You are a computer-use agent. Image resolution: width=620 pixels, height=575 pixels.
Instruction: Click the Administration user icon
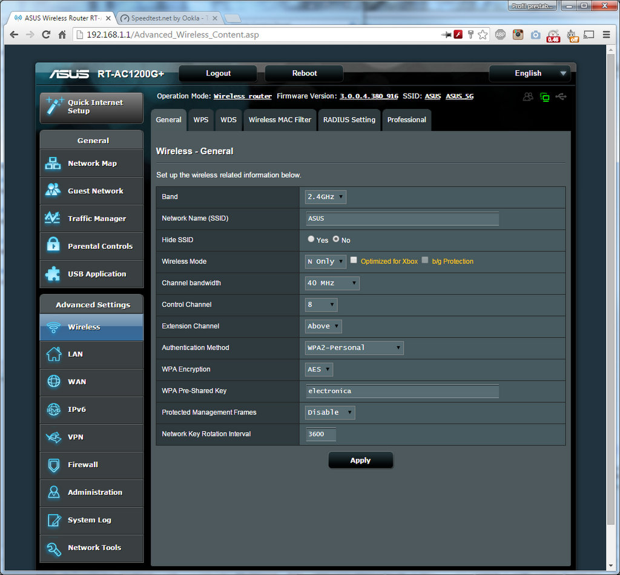click(x=54, y=492)
